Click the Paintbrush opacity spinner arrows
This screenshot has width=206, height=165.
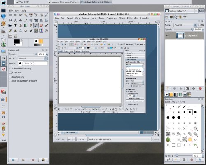tap(47, 54)
